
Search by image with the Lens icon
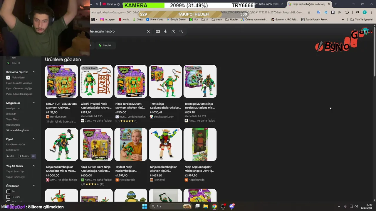tap(173, 31)
